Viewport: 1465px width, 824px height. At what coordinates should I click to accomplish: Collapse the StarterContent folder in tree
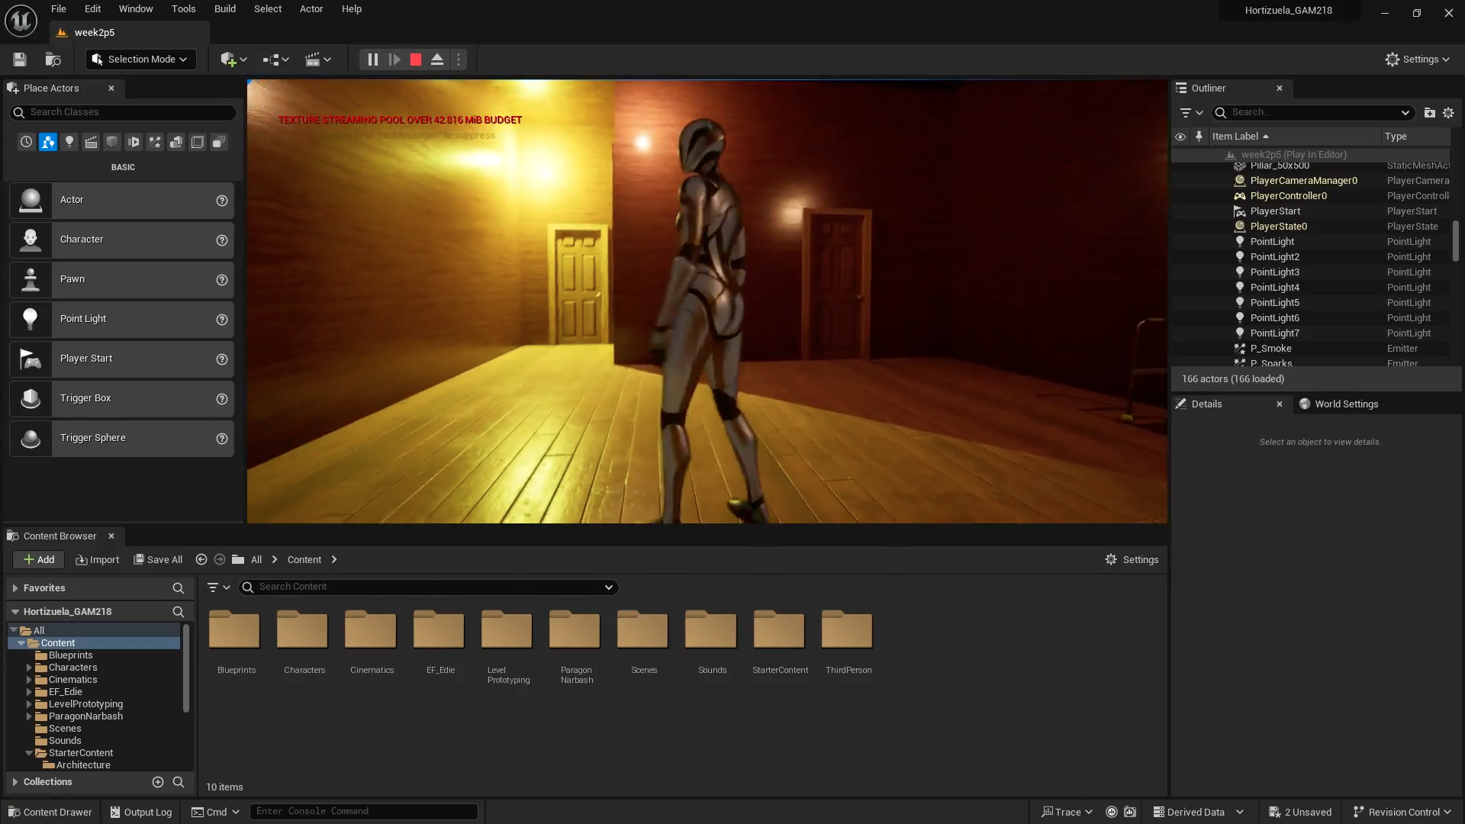(x=29, y=753)
